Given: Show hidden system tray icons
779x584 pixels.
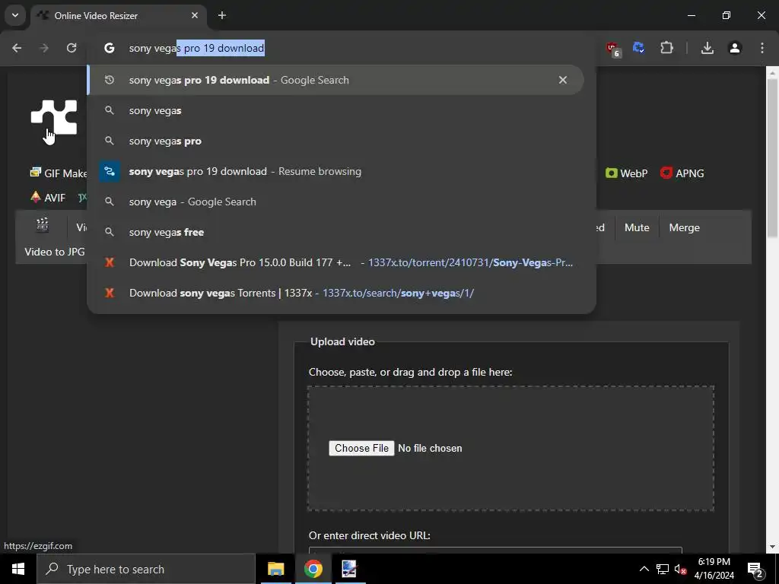Looking at the screenshot, I should click(x=644, y=569).
